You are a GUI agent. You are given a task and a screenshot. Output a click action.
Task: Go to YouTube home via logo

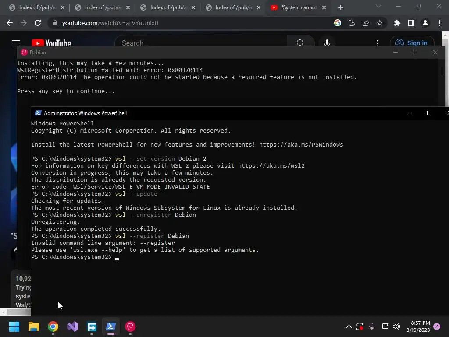[x=51, y=43]
